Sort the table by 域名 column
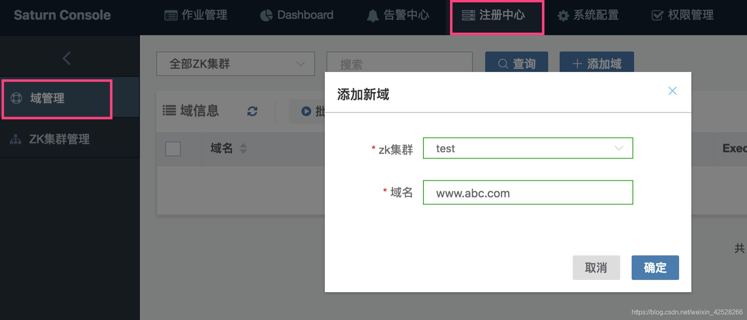Image resolution: width=747 pixels, height=320 pixels. tap(243, 148)
